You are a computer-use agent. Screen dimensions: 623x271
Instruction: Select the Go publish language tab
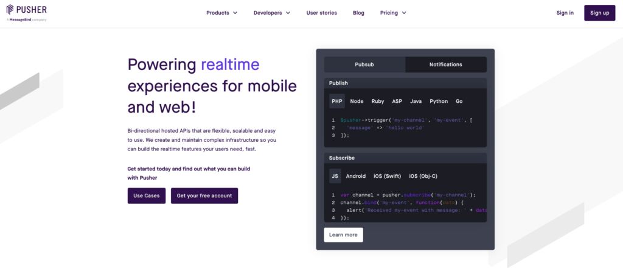coord(459,101)
